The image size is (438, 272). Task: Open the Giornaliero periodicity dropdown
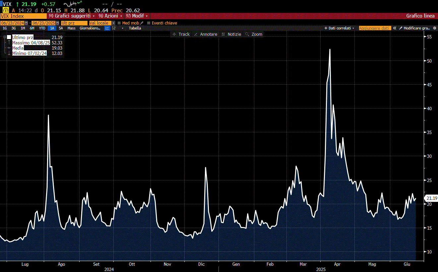pos(90,28)
